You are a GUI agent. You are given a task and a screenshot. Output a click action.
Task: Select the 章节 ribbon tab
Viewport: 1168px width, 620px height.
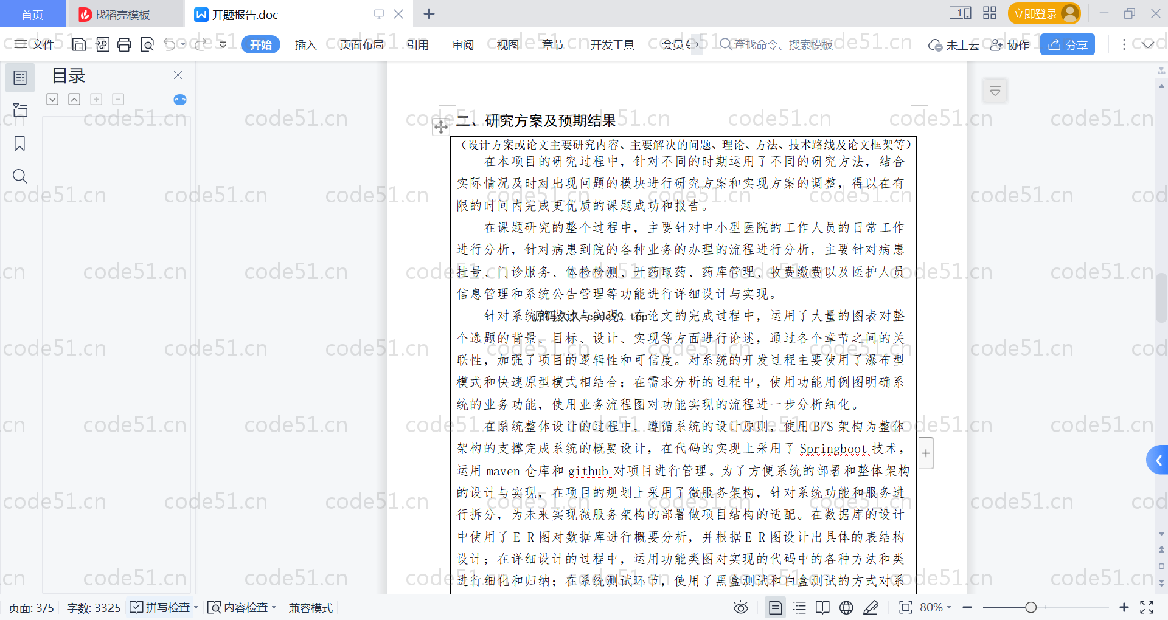(x=553, y=44)
